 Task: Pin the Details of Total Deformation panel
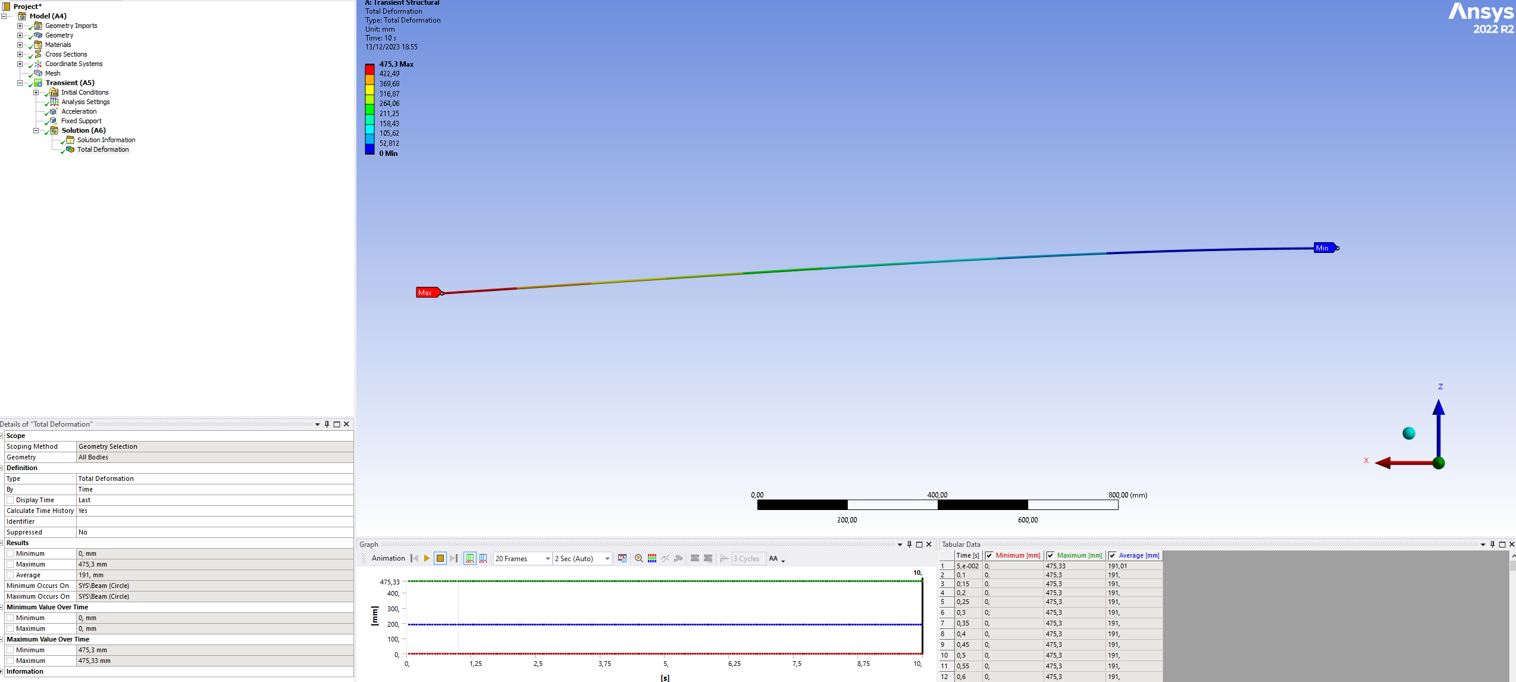[x=327, y=424]
